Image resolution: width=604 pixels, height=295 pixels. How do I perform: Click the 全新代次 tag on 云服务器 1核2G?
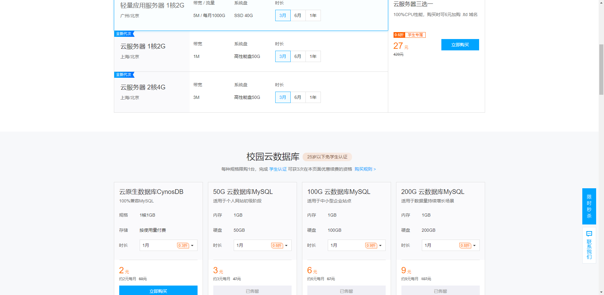[124, 34]
